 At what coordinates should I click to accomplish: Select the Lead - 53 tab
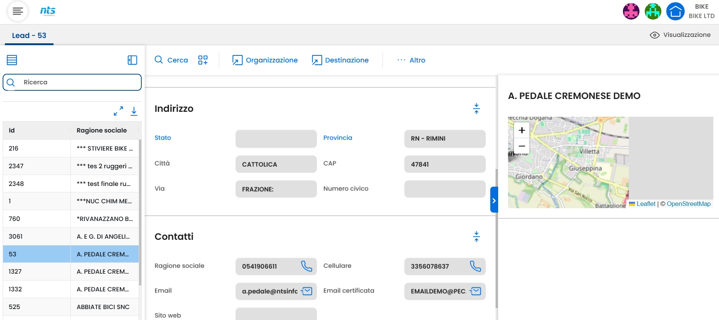[29, 35]
